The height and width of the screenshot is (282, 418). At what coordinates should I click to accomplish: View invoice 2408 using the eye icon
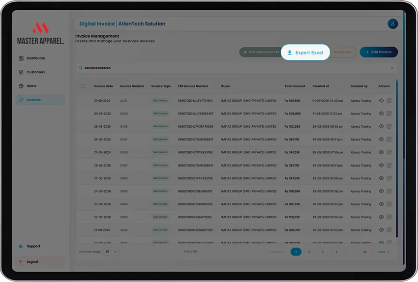coord(381,126)
